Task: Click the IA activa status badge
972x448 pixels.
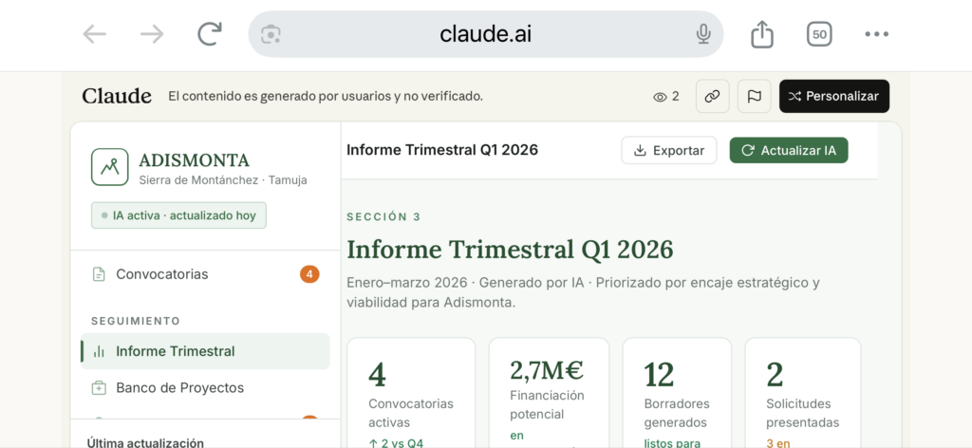Action: pos(179,215)
